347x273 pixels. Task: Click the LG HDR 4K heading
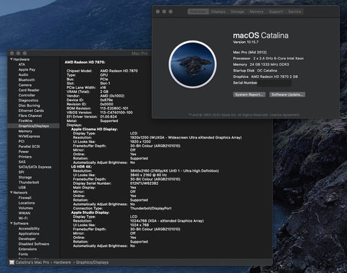[x=82, y=167]
